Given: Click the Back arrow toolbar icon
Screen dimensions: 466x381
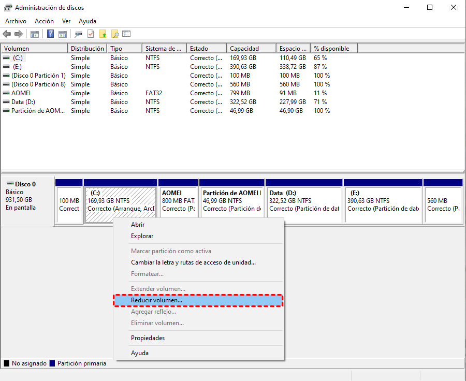Looking at the screenshot, I should click(7, 34).
